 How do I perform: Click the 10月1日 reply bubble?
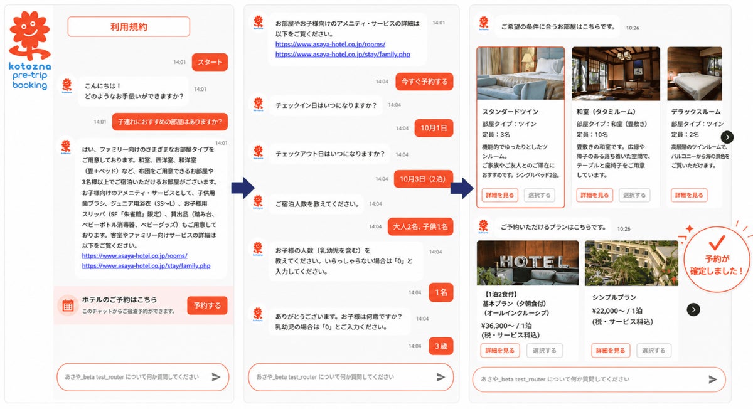click(x=434, y=128)
